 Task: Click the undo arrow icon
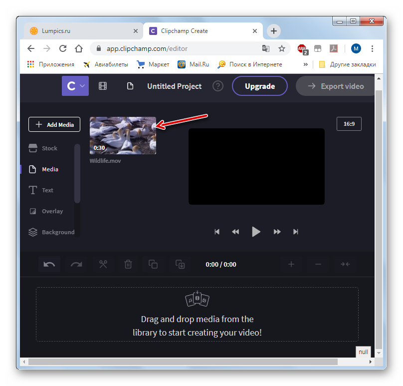[x=49, y=264]
